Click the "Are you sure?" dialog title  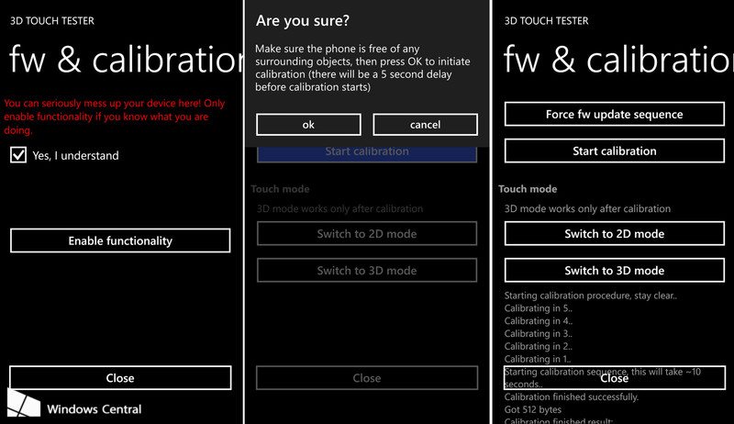[302, 20]
